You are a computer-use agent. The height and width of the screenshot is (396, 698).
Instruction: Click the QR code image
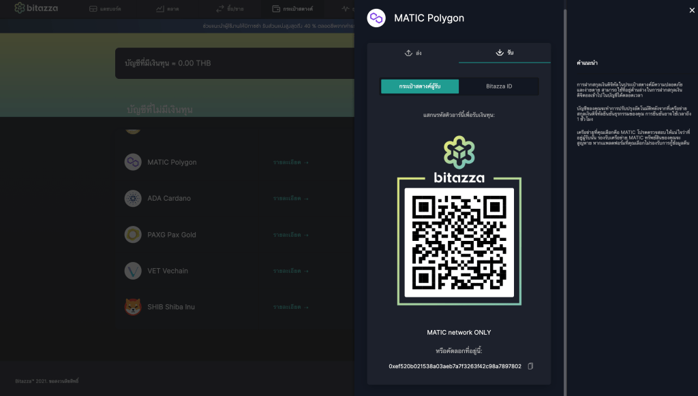(459, 242)
